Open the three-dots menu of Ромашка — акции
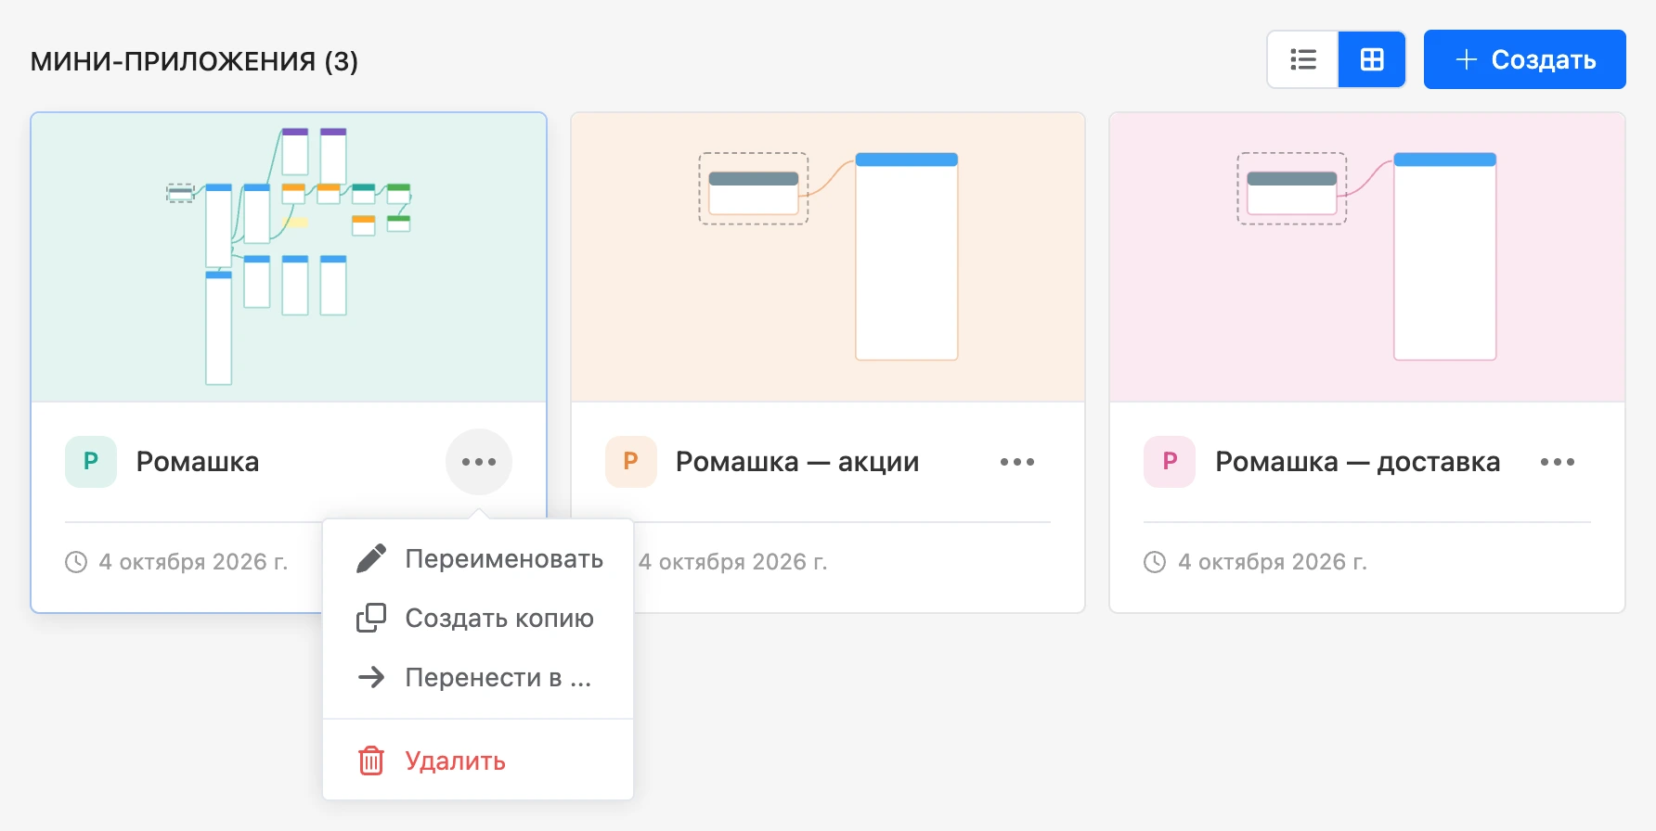The image size is (1656, 831). click(x=1017, y=462)
